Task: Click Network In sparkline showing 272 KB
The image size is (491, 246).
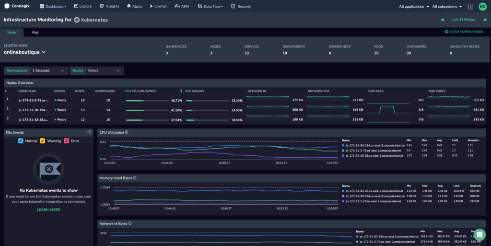Action: click(x=268, y=100)
